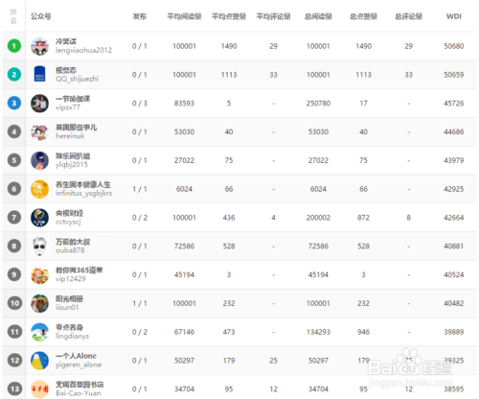Select the vipsx77 yoga account avatar
479x399 pixels.
coord(39,104)
